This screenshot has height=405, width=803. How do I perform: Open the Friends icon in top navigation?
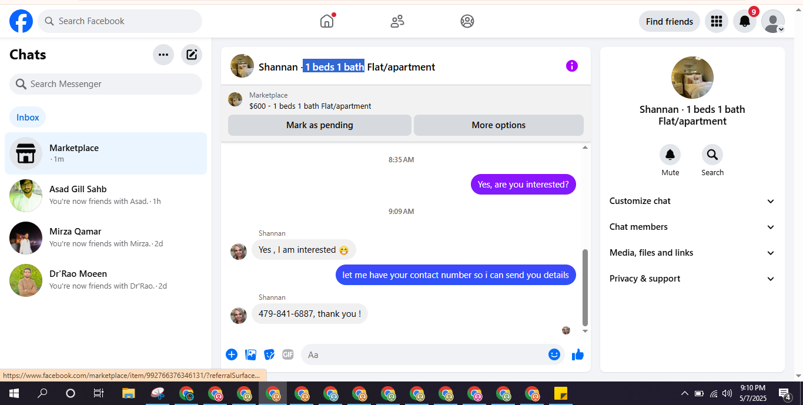point(397,21)
